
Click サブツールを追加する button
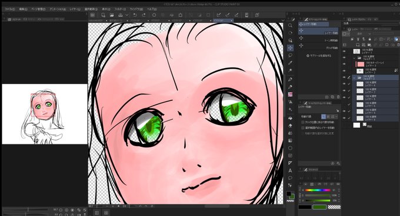tap(319, 55)
